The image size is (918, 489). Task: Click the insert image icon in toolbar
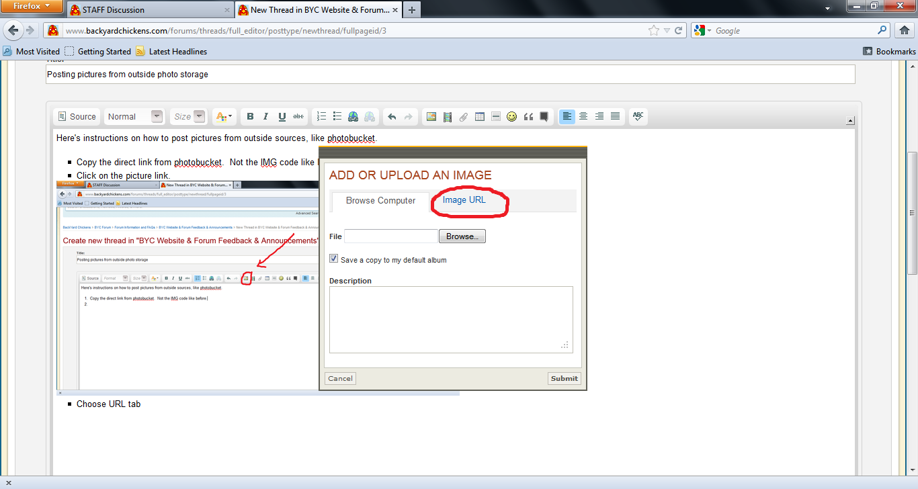(x=431, y=116)
